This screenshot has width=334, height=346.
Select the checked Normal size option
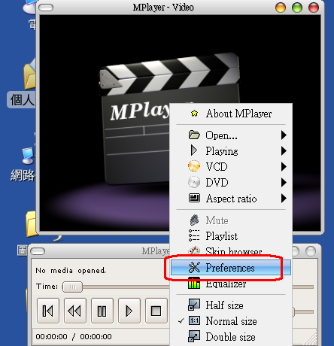[x=231, y=321]
